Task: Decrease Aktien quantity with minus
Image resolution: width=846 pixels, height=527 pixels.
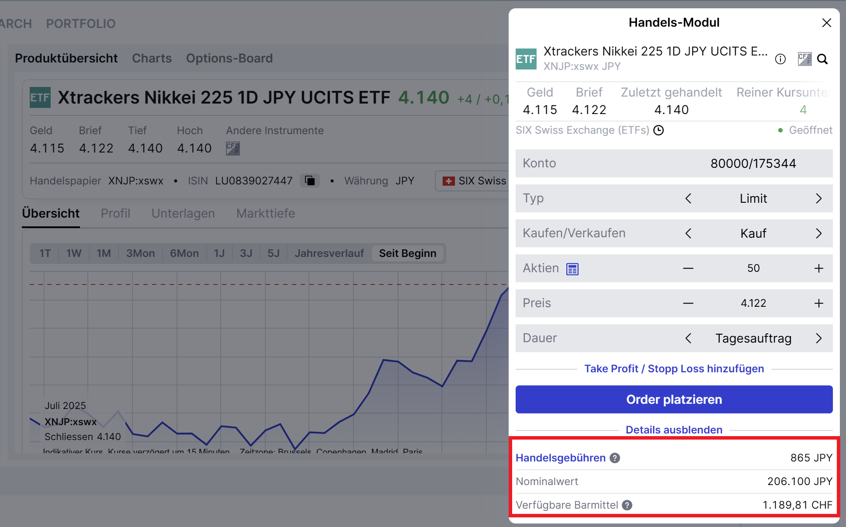Action: pos(688,268)
